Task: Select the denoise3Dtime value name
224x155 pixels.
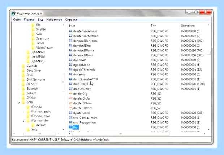Action: pos(83,55)
